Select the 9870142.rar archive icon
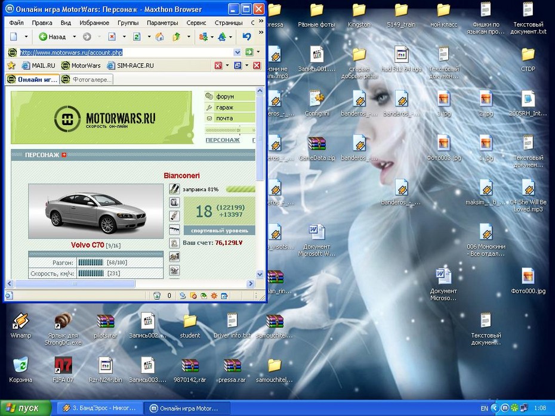 pos(190,370)
